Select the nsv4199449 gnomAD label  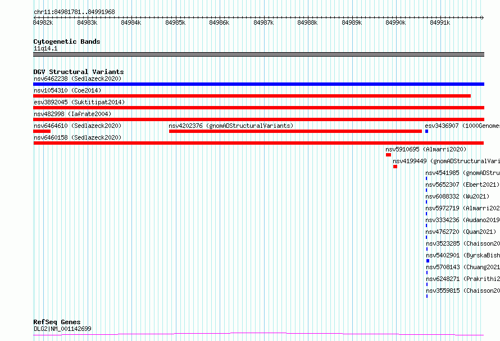447,161
